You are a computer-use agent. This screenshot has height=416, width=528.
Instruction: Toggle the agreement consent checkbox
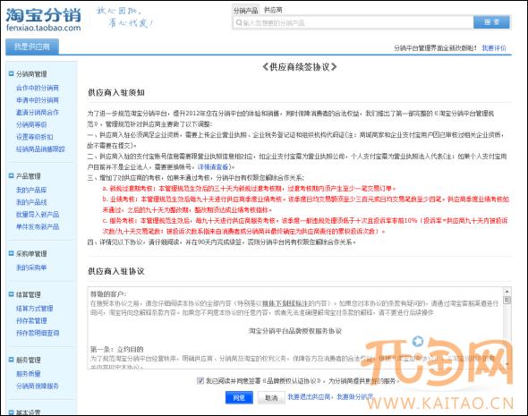point(200,380)
